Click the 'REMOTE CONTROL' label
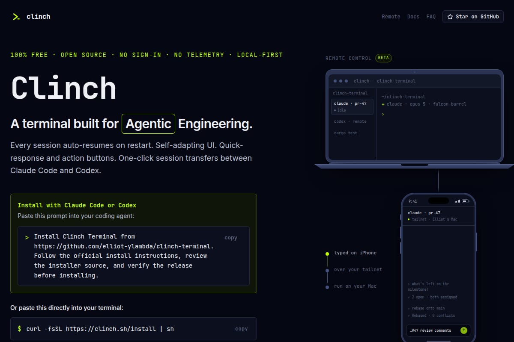Screen dimensions: 514x342 click(x=348, y=58)
